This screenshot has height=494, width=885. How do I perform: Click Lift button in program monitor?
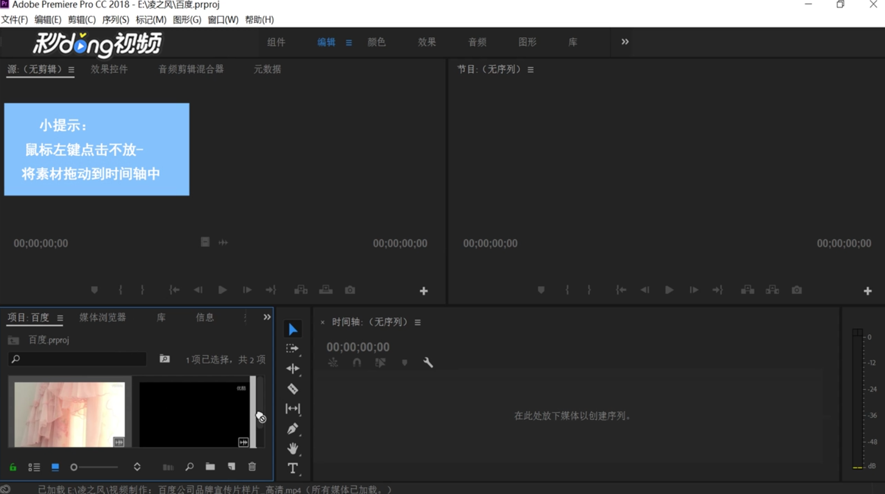[x=747, y=290]
